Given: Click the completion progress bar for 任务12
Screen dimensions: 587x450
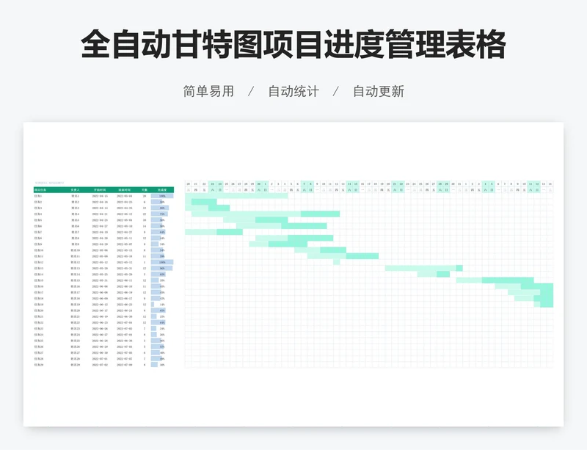Looking at the screenshot, I should (162, 262).
